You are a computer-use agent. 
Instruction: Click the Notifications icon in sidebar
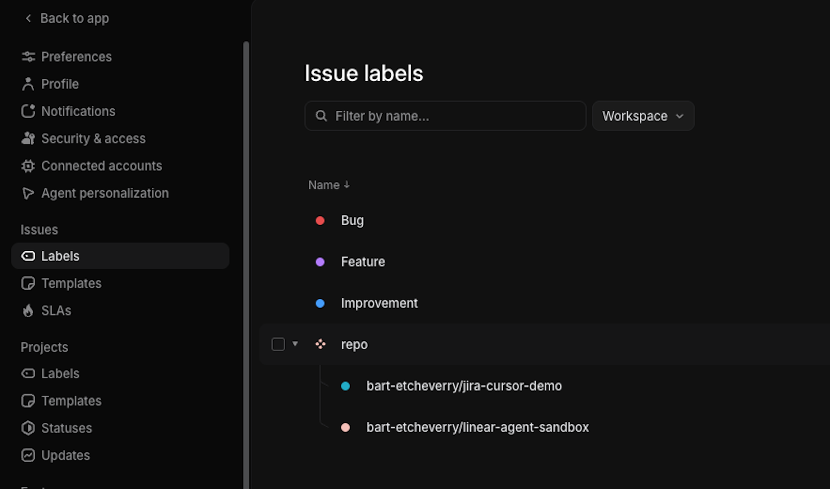pyautogui.click(x=28, y=111)
